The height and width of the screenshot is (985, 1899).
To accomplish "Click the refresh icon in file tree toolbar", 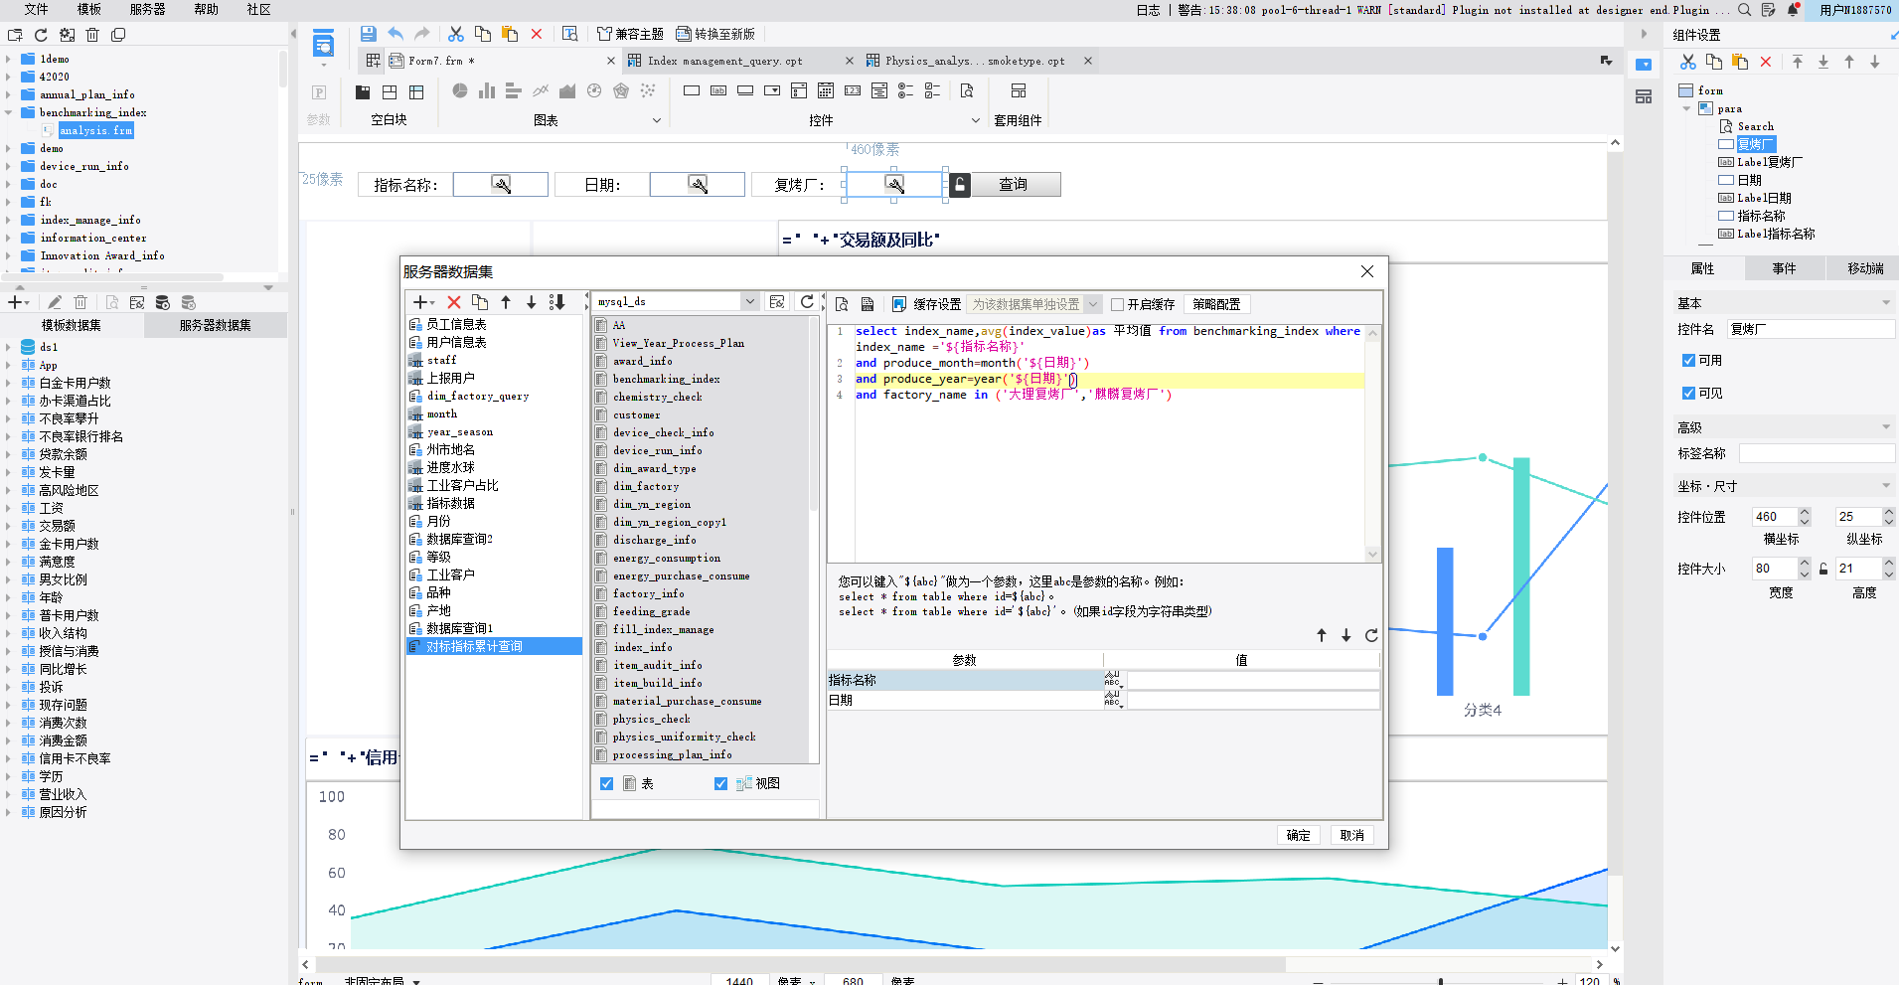I will pyautogui.click(x=41, y=35).
